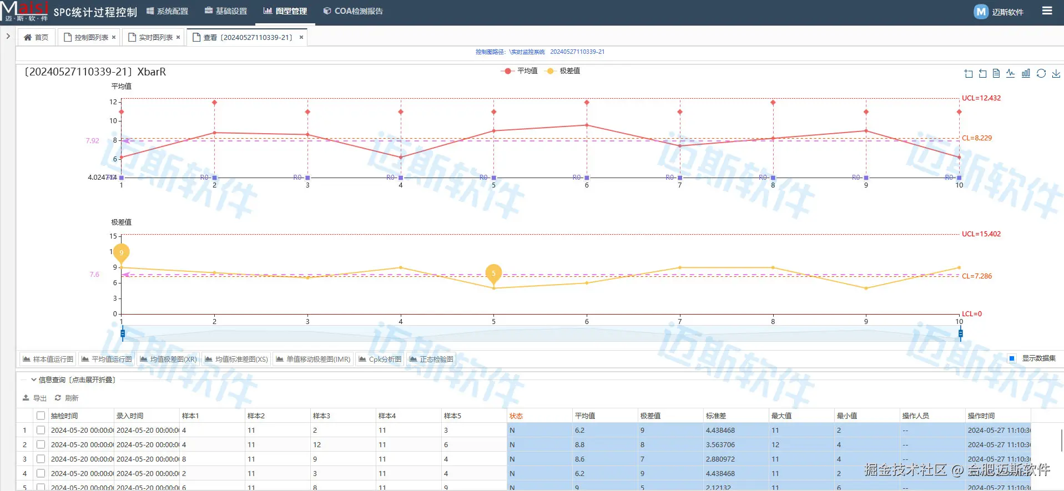This screenshot has height=491, width=1064.
Task: Switch chart to bar view icon
Action: click(x=1026, y=73)
